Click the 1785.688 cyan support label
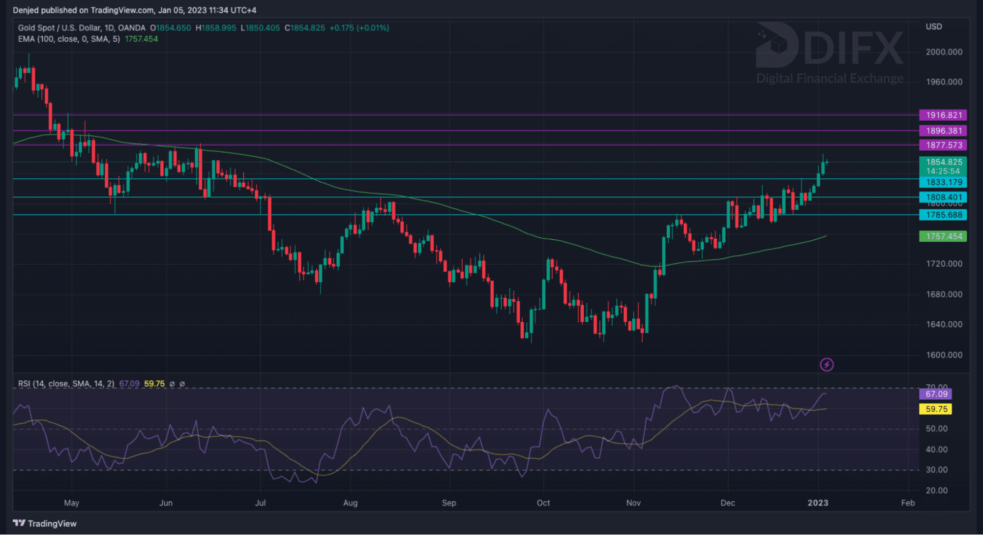 [943, 215]
